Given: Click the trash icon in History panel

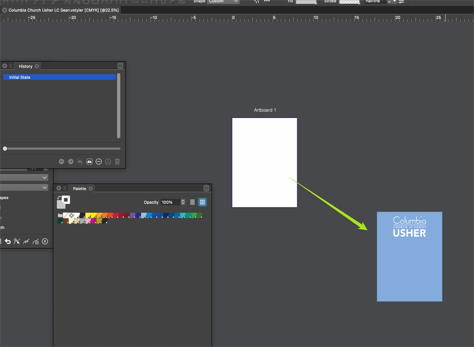Looking at the screenshot, I should 117,162.
